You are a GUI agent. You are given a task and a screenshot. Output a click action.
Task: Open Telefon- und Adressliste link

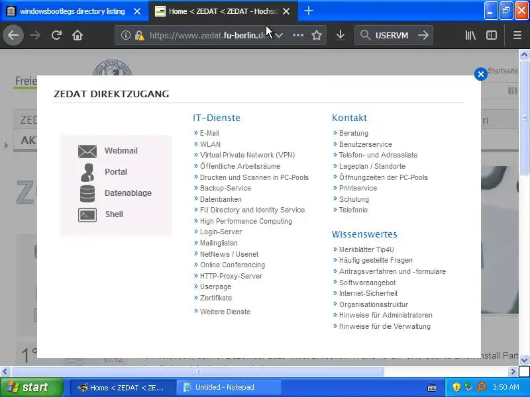pyautogui.click(x=378, y=155)
